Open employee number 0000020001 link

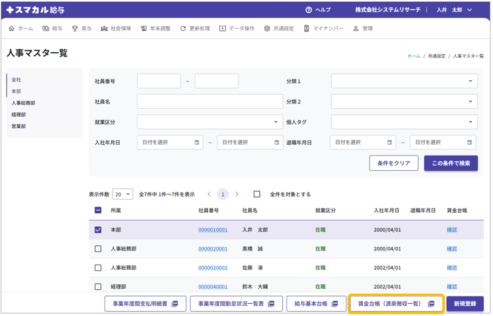212,249
